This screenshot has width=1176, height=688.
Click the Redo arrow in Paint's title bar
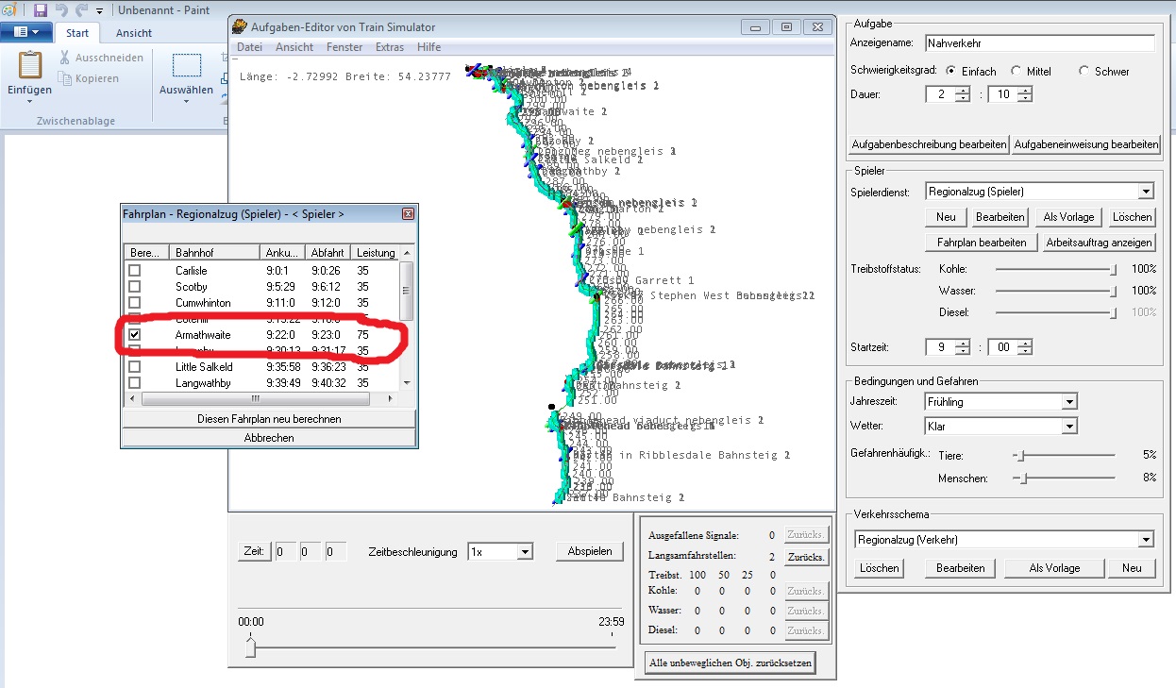tap(81, 10)
